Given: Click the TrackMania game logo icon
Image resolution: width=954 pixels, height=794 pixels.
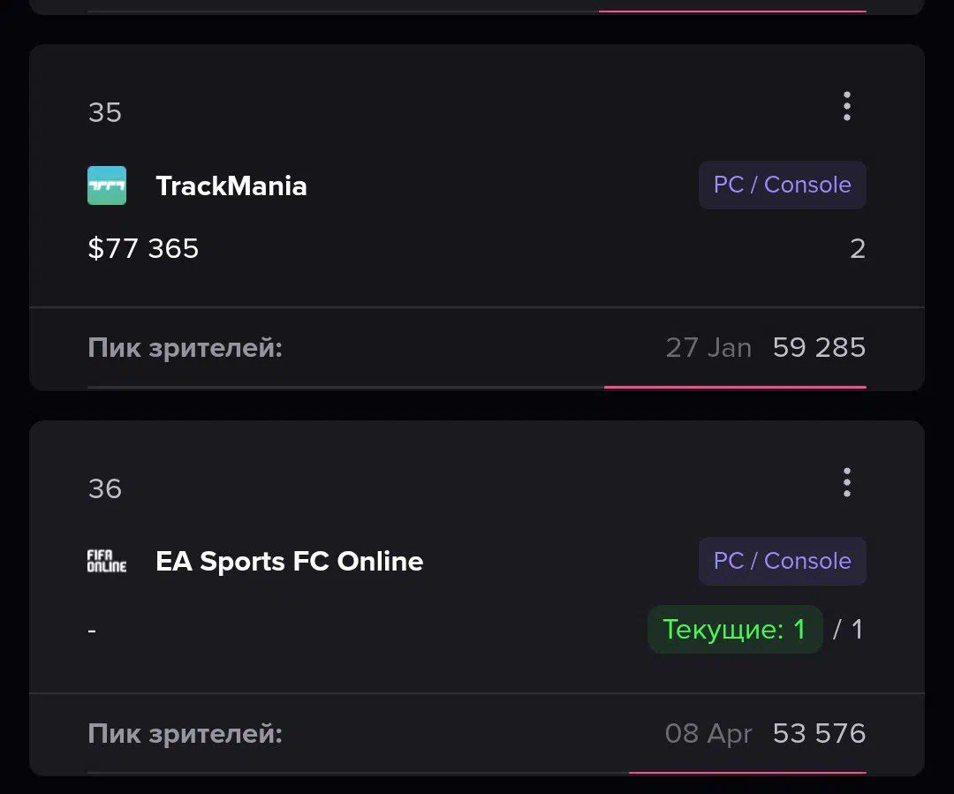Looking at the screenshot, I should coord(107,185).
